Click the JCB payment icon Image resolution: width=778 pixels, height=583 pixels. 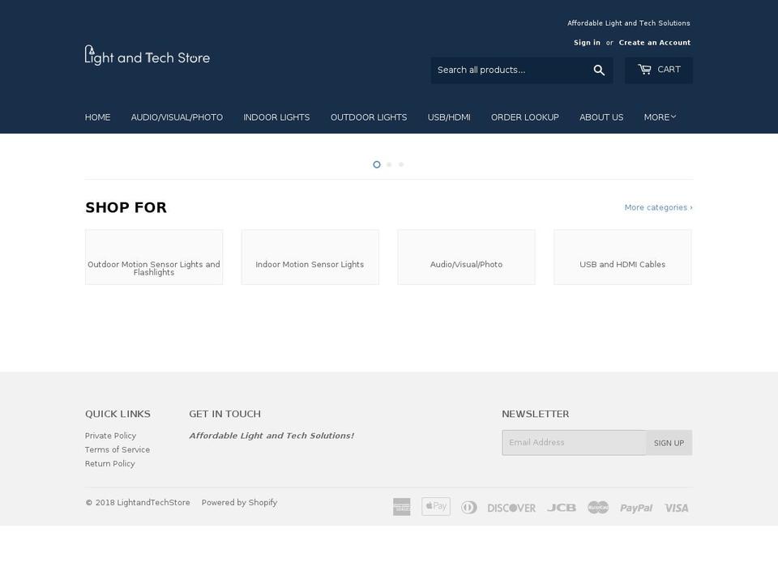point(561,508)
